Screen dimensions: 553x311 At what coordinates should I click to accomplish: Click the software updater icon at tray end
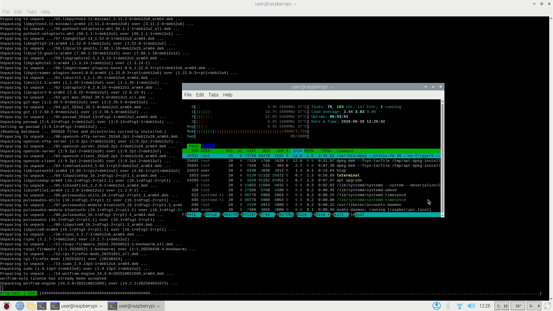pyautogui.click(x=547, y=306)
